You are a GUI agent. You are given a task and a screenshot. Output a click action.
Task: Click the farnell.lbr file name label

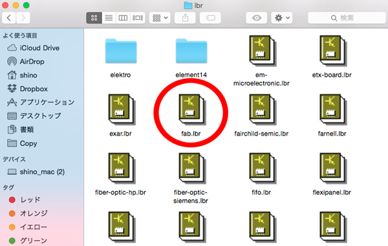[x=332, y=134]
